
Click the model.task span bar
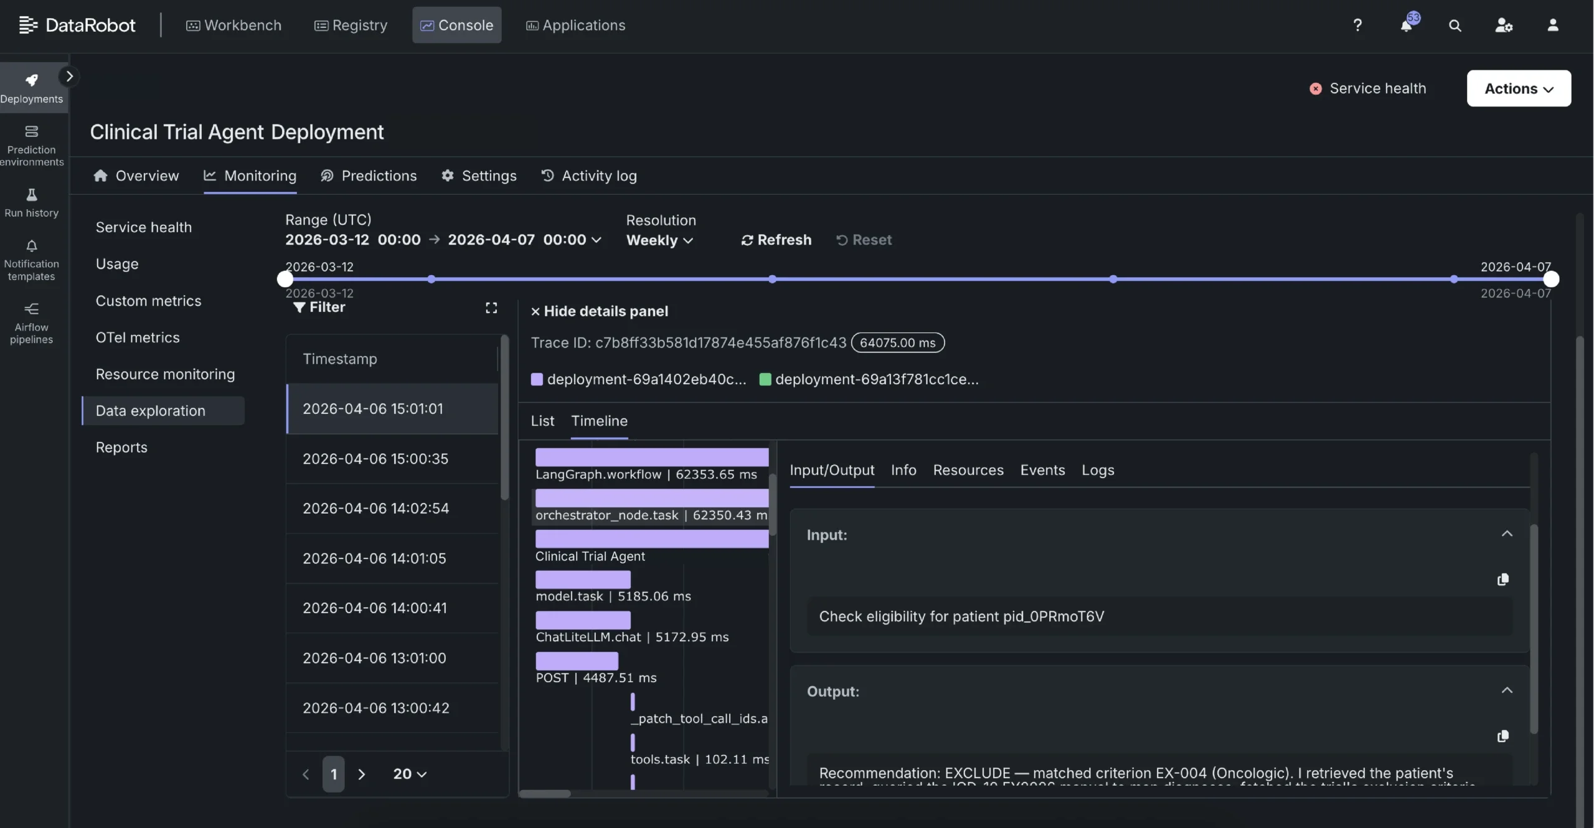click(x=583, y=579)
